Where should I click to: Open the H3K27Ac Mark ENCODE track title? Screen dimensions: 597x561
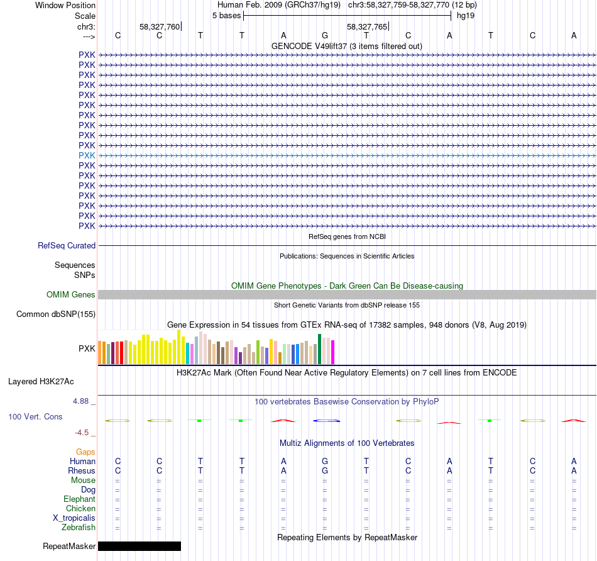point(346,373)
